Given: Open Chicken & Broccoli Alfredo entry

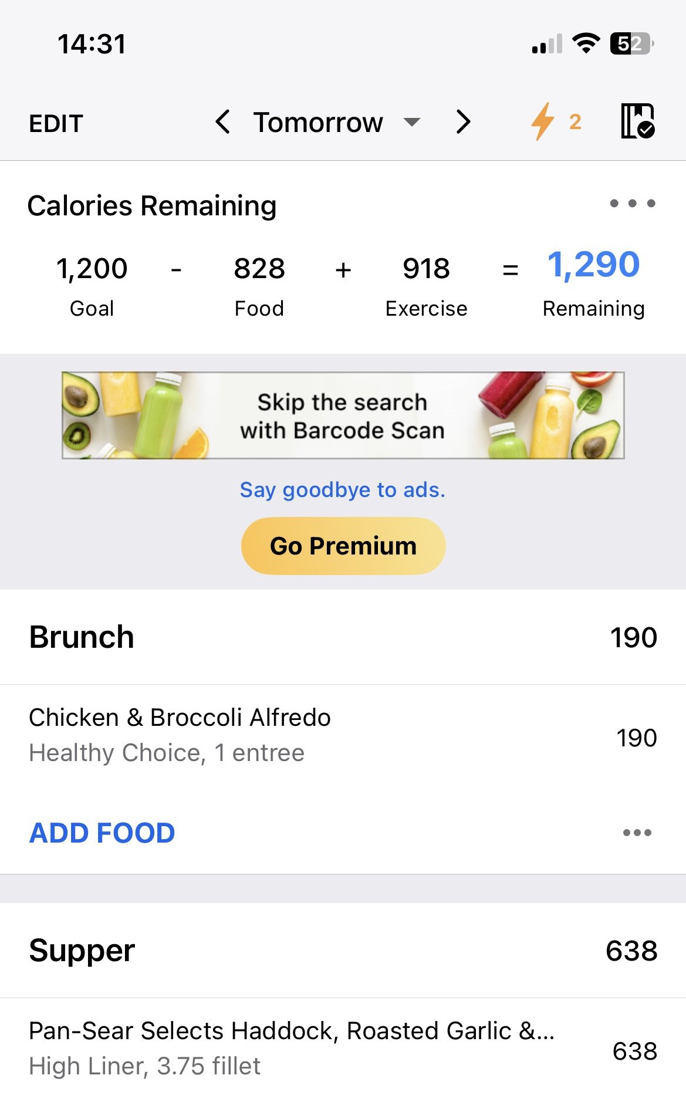Looking at the screenshot, I should (343, 736).
